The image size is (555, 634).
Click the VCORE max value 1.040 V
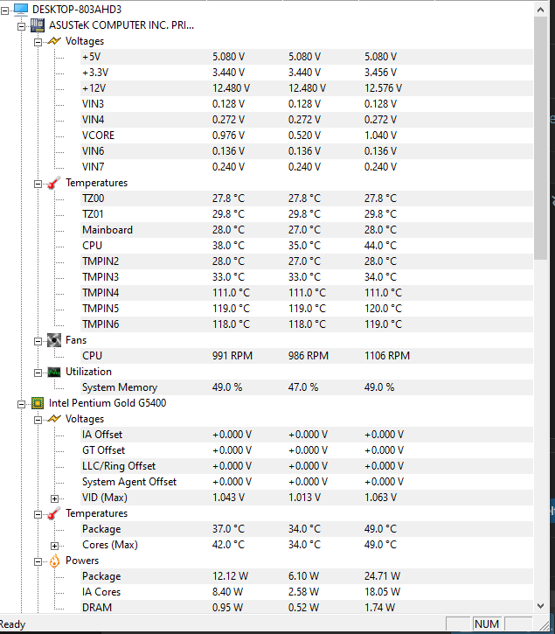point(380,136)
